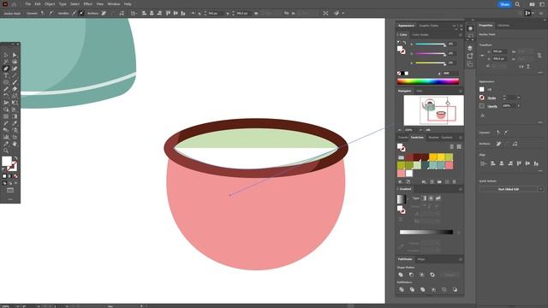Image resolution: width=548 pixels, height=308 pixels.
Task: Select the Type tool
Action: [x=6, y=75]
